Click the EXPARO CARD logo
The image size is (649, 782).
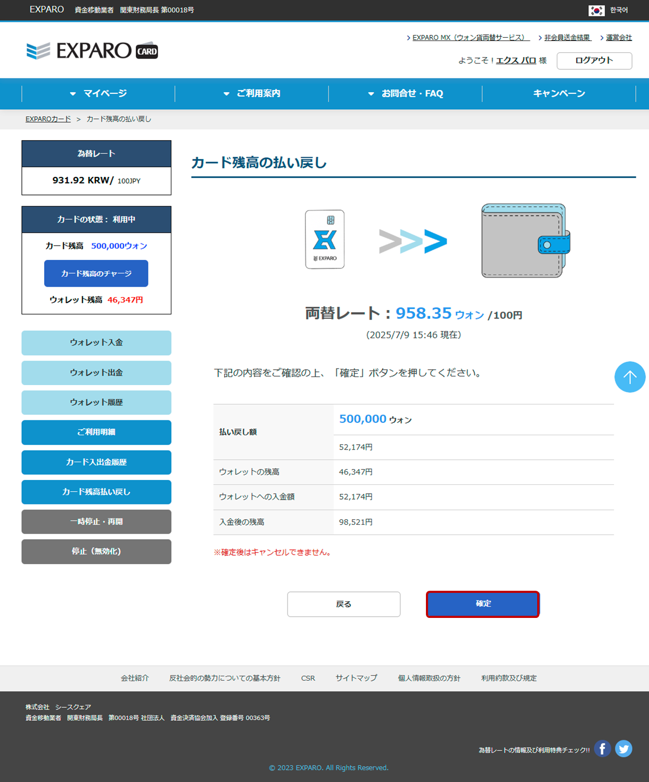coord(92,51)
